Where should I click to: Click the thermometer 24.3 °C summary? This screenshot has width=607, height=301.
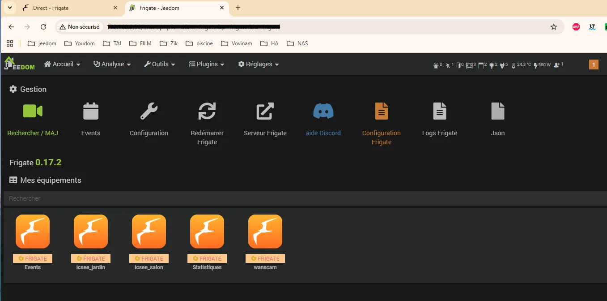click(x=521, y=65)
